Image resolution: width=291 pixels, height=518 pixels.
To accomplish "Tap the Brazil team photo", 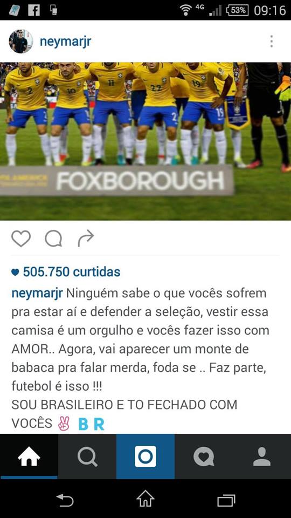I will (x=145, y=141).
